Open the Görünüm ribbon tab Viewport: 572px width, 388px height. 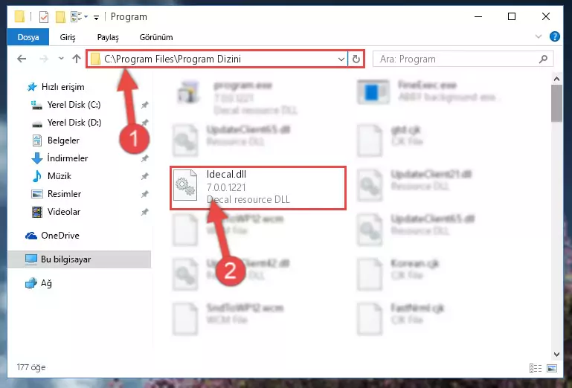[156, 37]
